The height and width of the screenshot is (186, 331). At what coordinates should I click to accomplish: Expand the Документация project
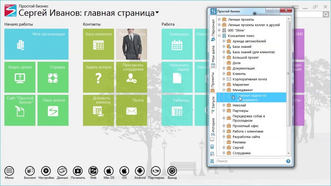click(x=224, y=68)
